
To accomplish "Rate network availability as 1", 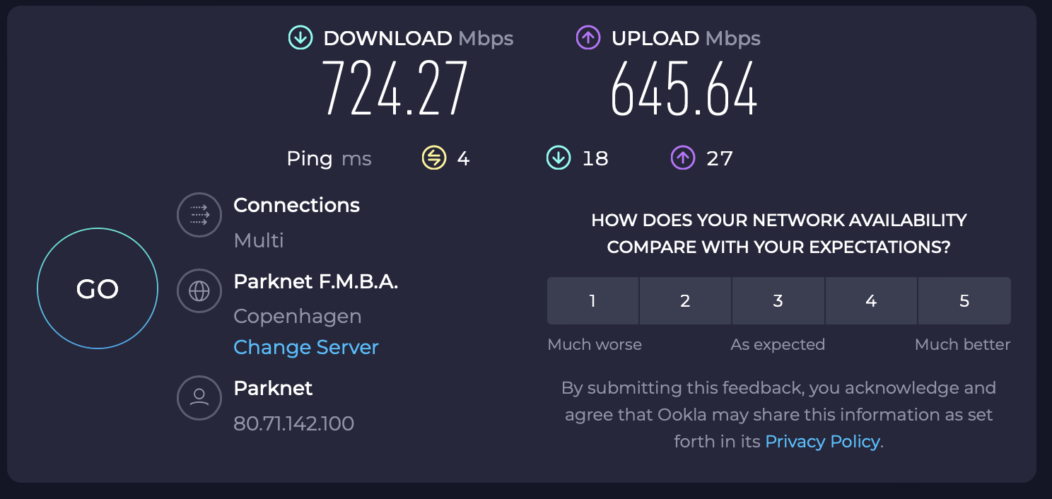I will pos(592,301).
